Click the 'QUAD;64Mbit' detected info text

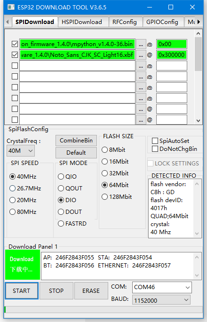169,216
